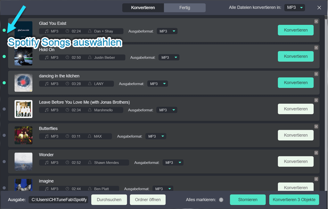Viewport: 328px width, 209px height.
Task: Click the Butterflies album cover
Action: click(x=23, y=135)
